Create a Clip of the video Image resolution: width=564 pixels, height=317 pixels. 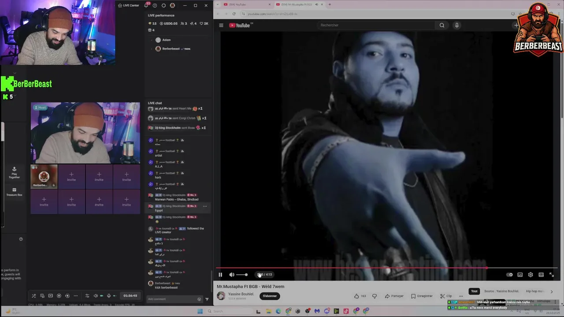coord(446,296)
